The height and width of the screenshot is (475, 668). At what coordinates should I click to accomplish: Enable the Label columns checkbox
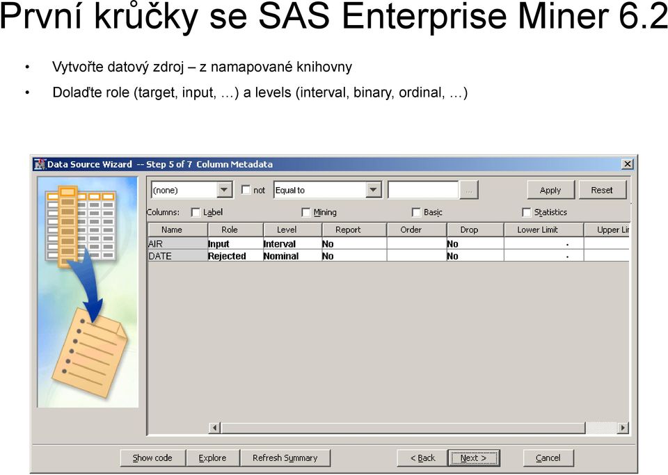[196, 212]
